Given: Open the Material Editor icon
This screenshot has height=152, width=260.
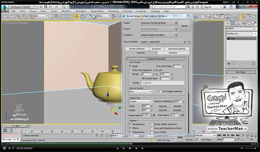Looking at the screenshot, I should click(x=235, y=17).
